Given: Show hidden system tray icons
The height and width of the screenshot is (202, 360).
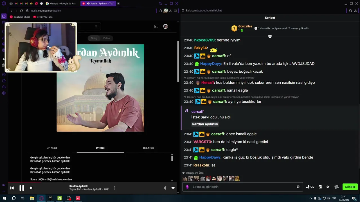Looking at the screenshot, I should click(x=310, y=198).
